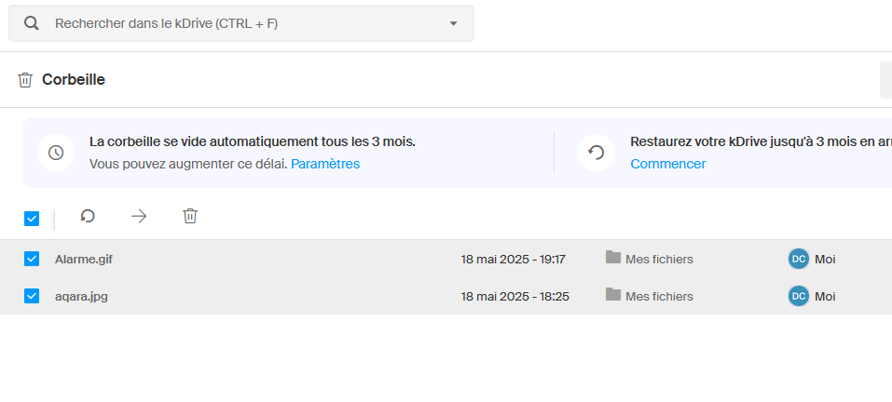Click the move selected files arrow icon

[139, 216]
